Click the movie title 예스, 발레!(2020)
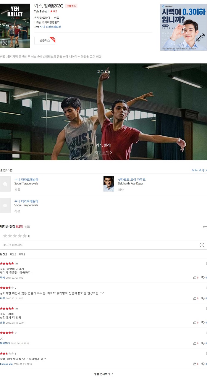 click(49, 6)
